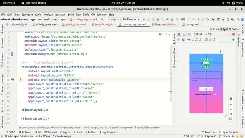This screenshot has height=138, width=245.
Task: Open the Terminal tool window
Action: [x=51, y=132]
